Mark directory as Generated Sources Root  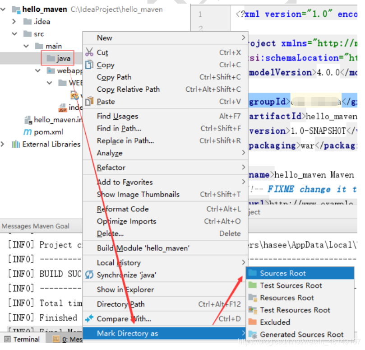[300, 334]
